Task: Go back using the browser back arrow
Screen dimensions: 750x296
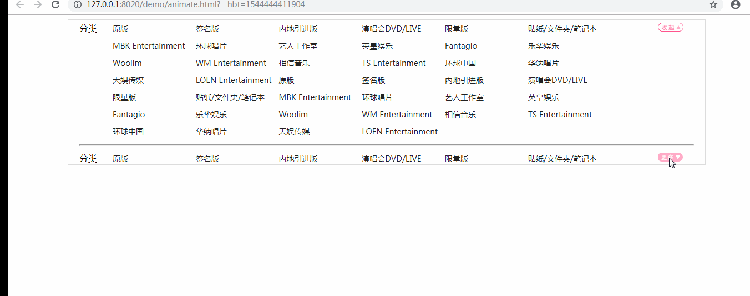Action: coord(20,4)
